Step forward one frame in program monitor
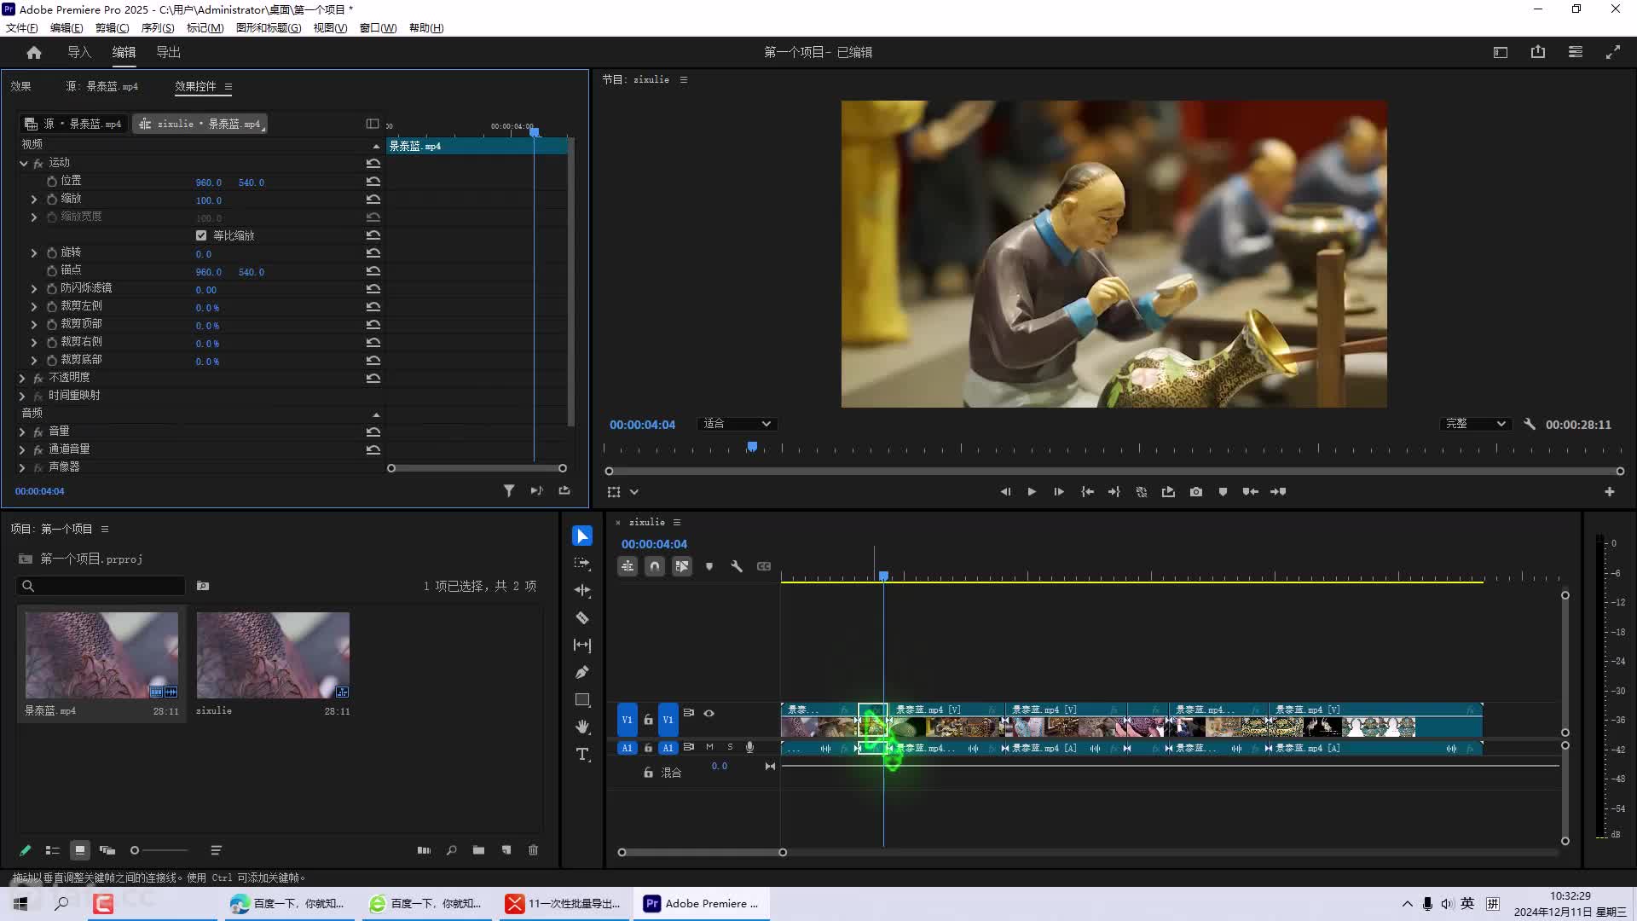This screenshot has height=921, width=1637. point(1059,492)
